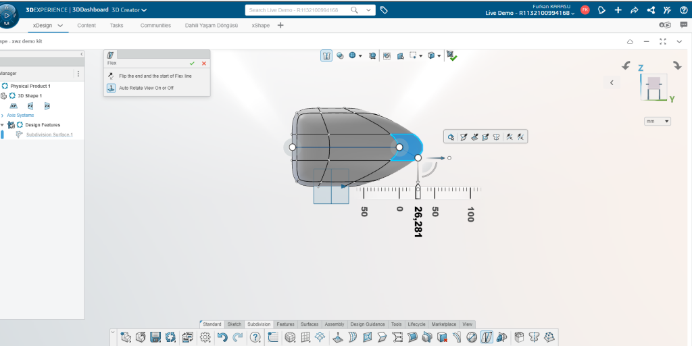Open the settings gear in bottom toolbar
The height and width of the screenshot is (346, 692).
click(x=205, y=337)
